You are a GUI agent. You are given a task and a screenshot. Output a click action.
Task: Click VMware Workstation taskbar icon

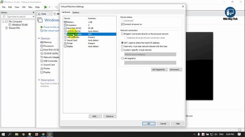tap(50, 134)
